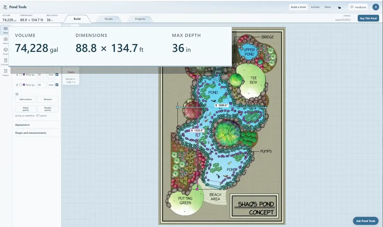The width and height of the screenshot is (383, 227).
Task: Click the Add contour button
Action: point(26,99)
